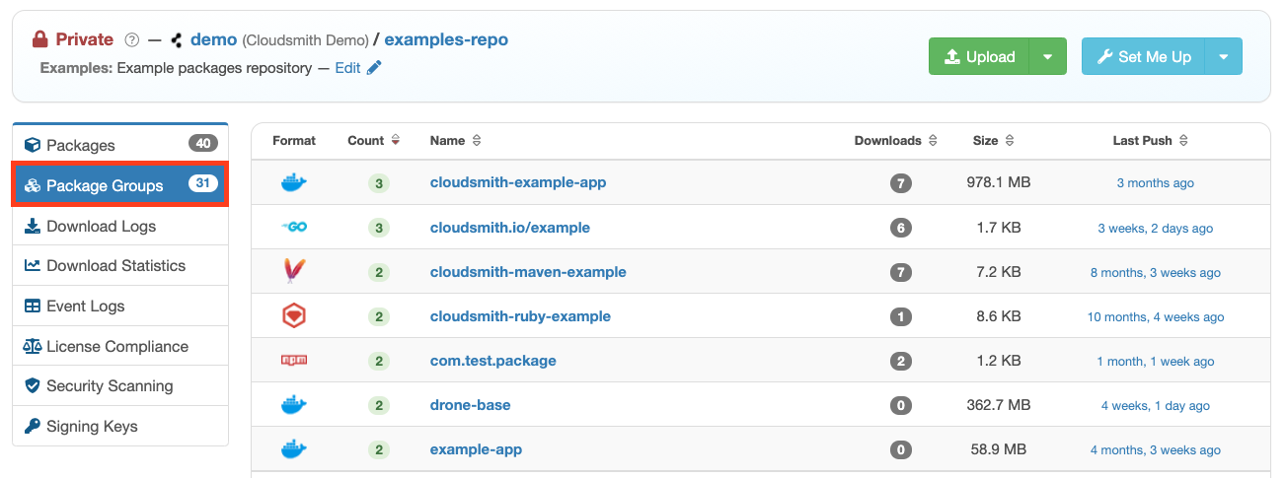Sort by Downloads column

[x=896, y=141]
